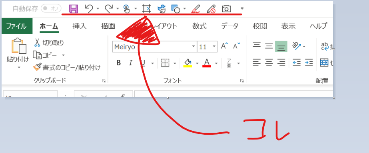Apply yellow fill color
The width and height of the screenshot is (369, 153).
187,63
